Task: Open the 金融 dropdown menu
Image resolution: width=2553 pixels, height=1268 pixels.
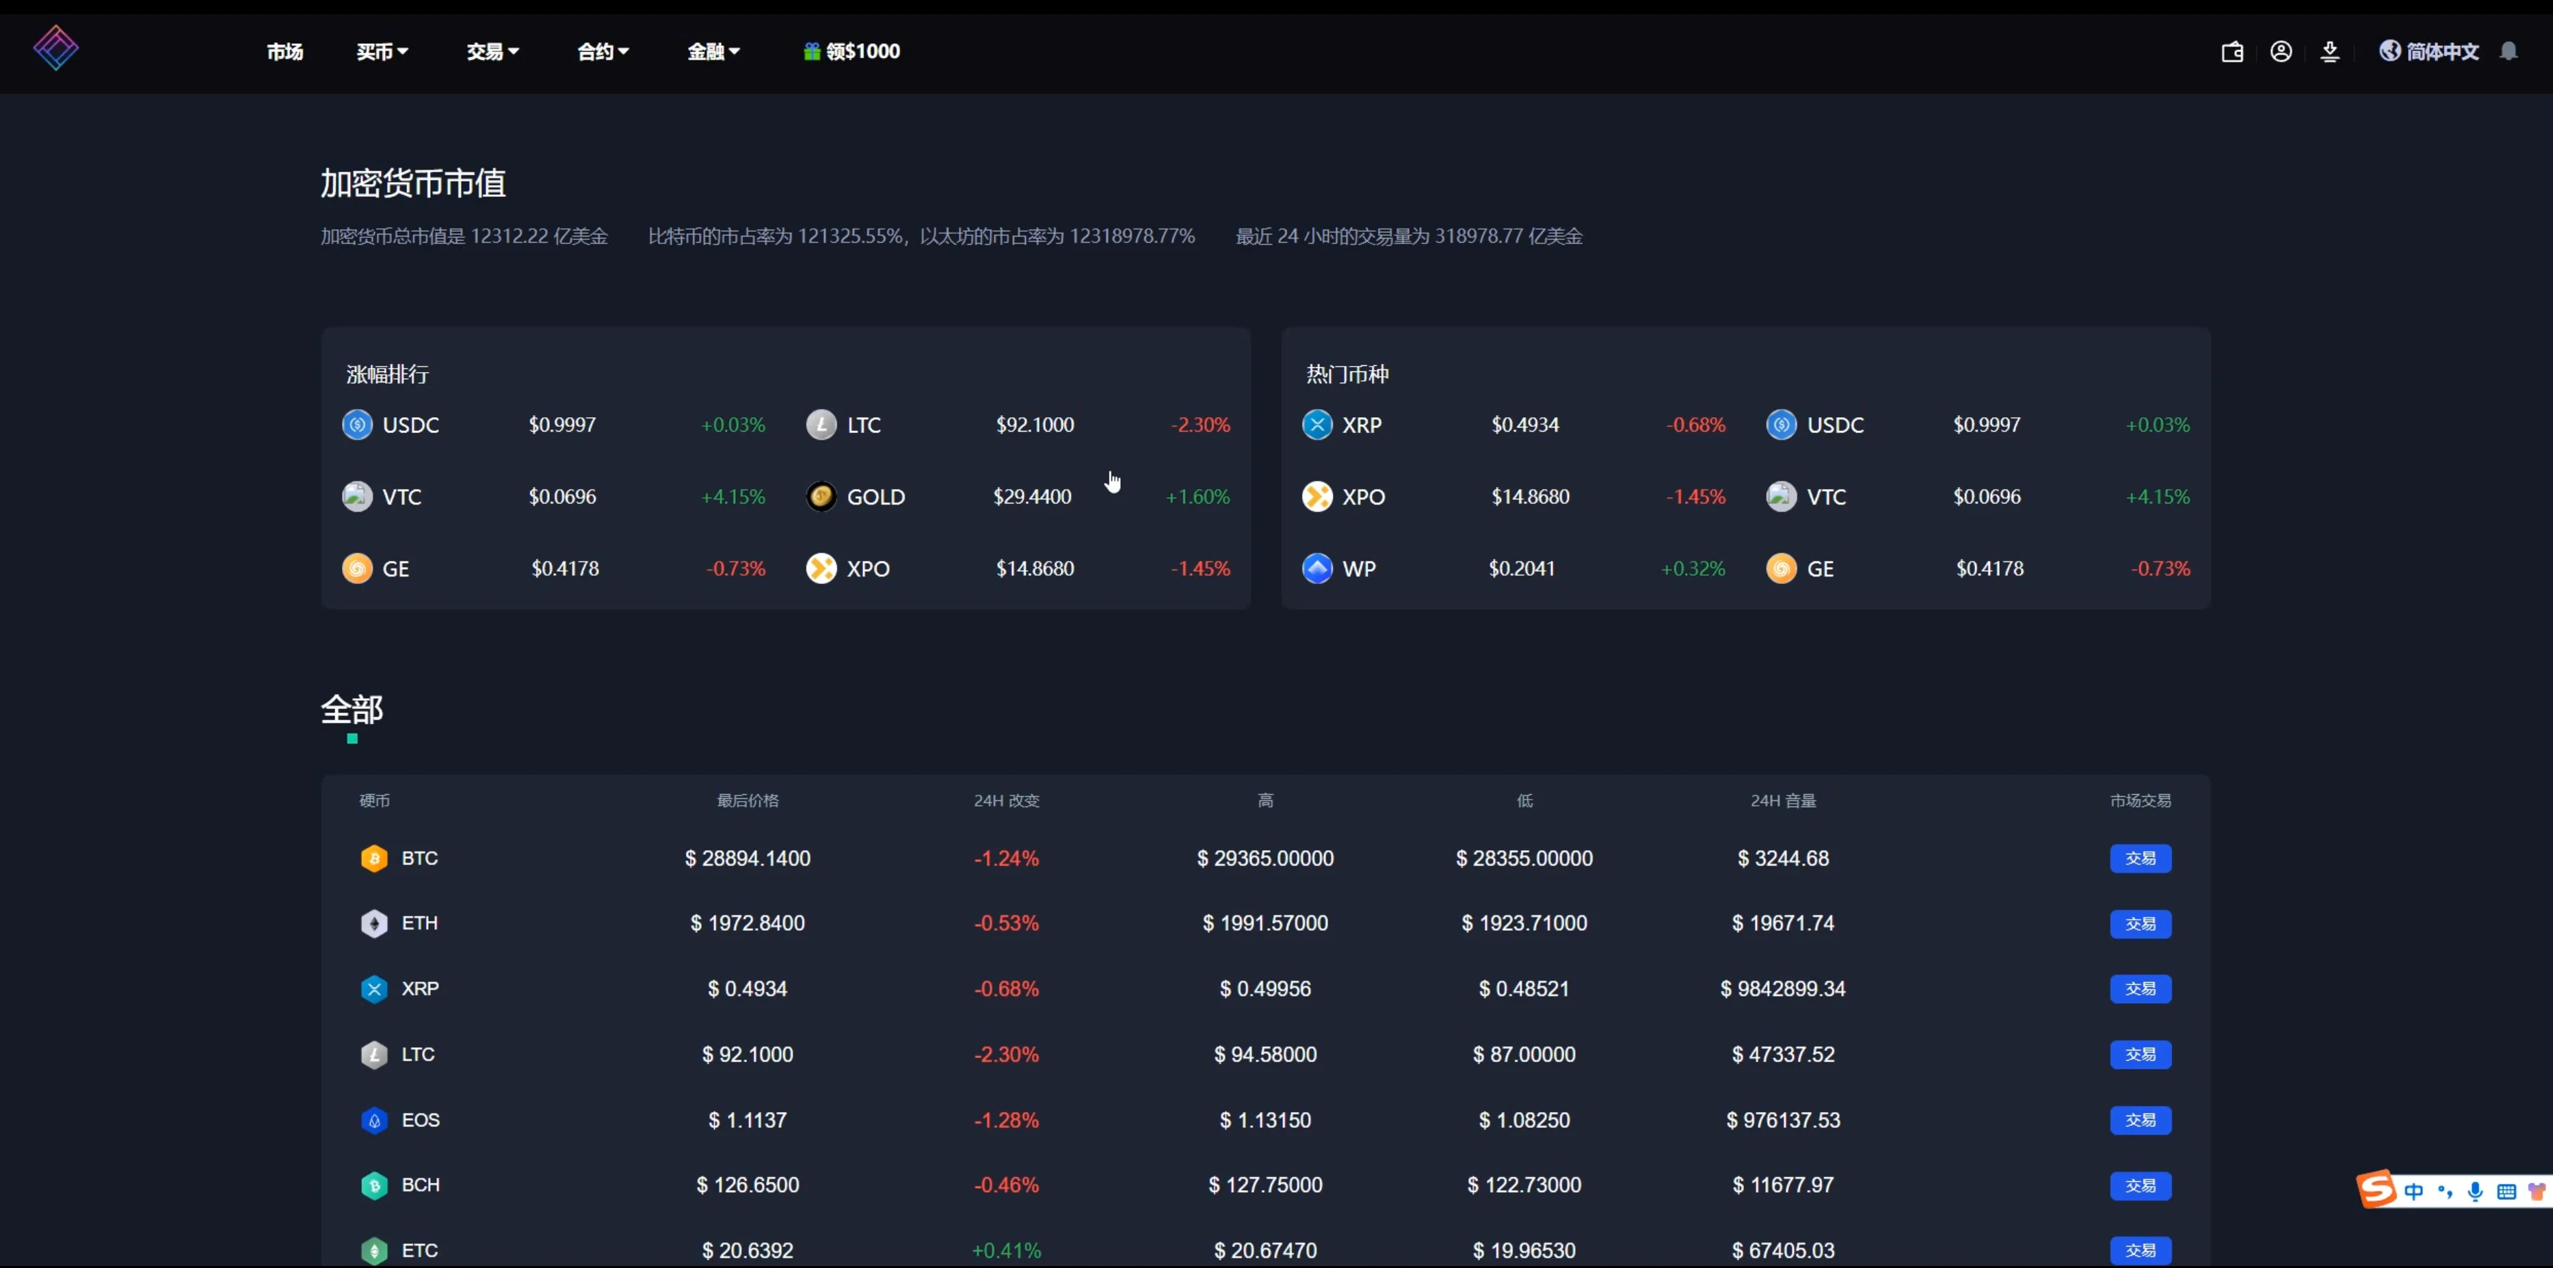Action: [x=713, y=51]
